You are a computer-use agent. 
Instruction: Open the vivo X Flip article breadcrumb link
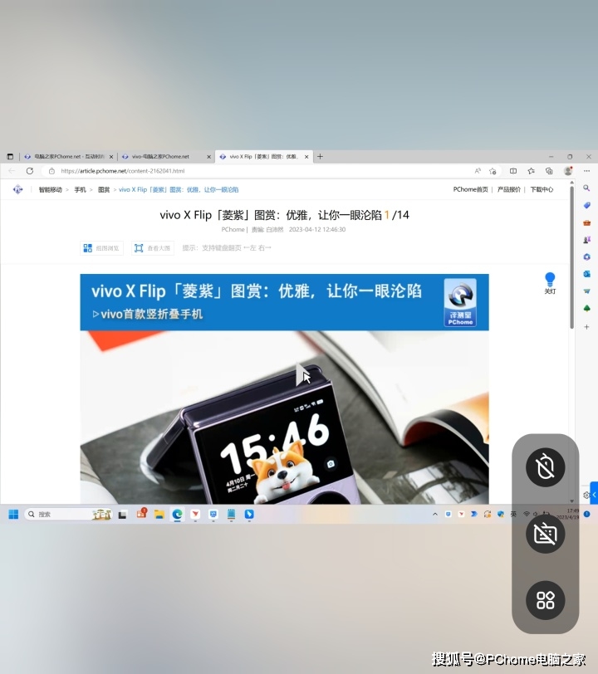[179, 189]
